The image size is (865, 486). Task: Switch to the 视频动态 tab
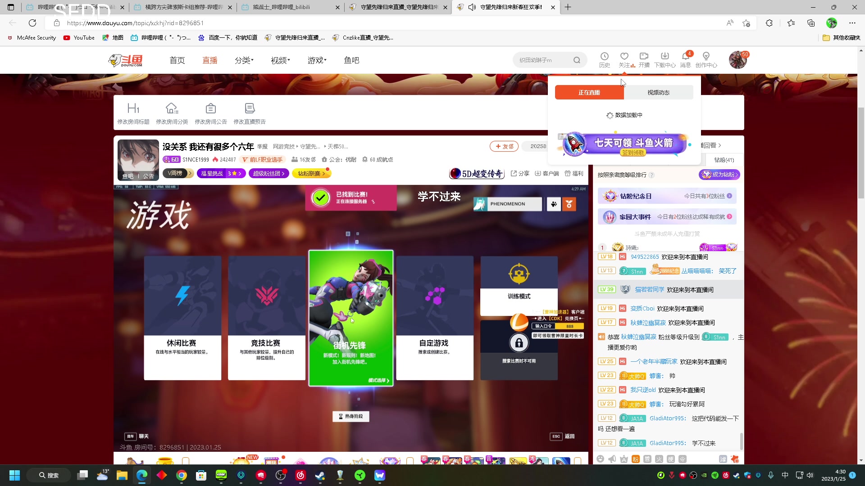pyautogui.click(x=659, y=92)
